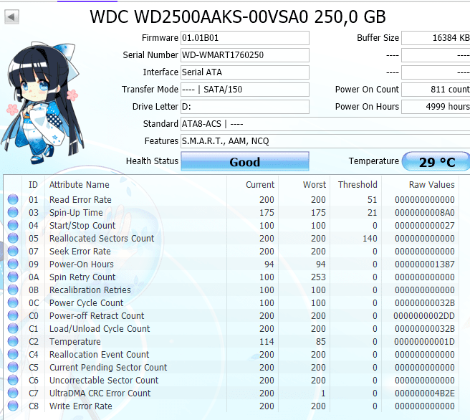Click the status orb for Read Error Rate

pos(13,200)
